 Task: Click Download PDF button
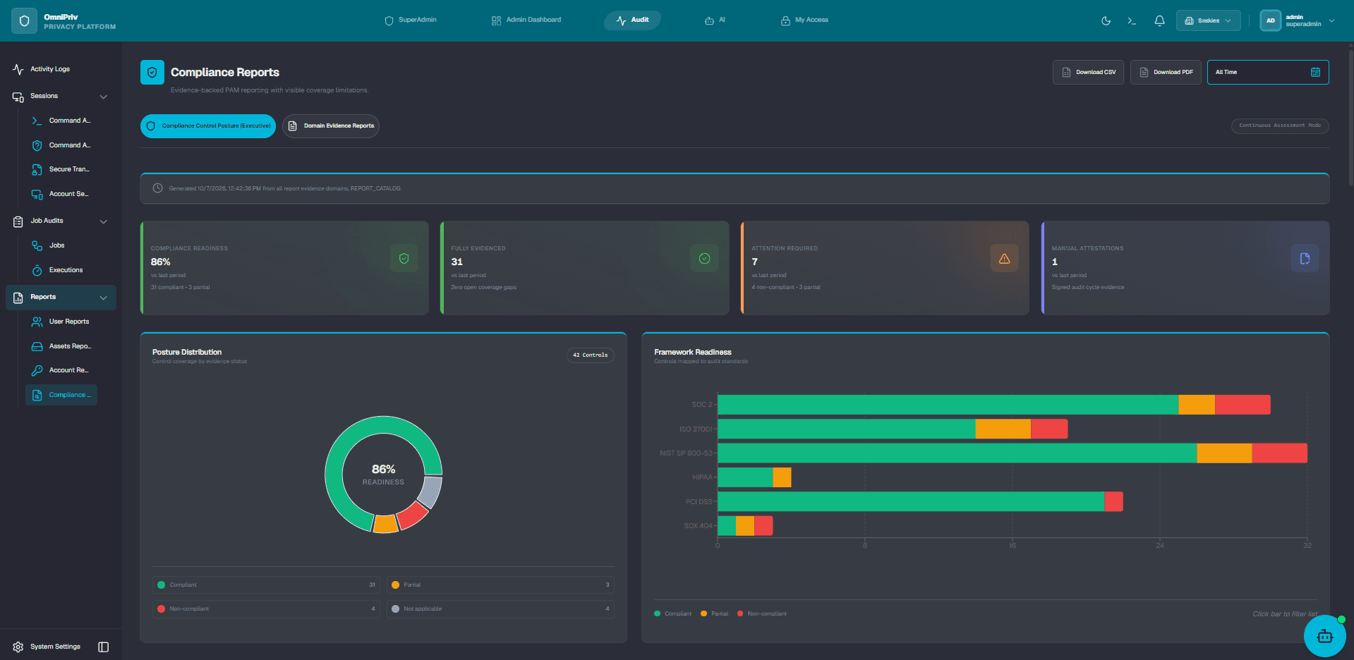pyautogui.click(x=1166, y=72)
